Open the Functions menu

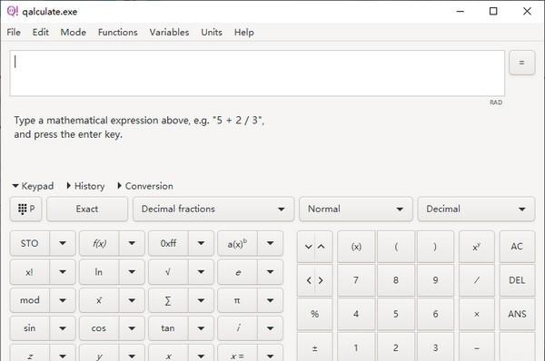click(x=118, y=33)
